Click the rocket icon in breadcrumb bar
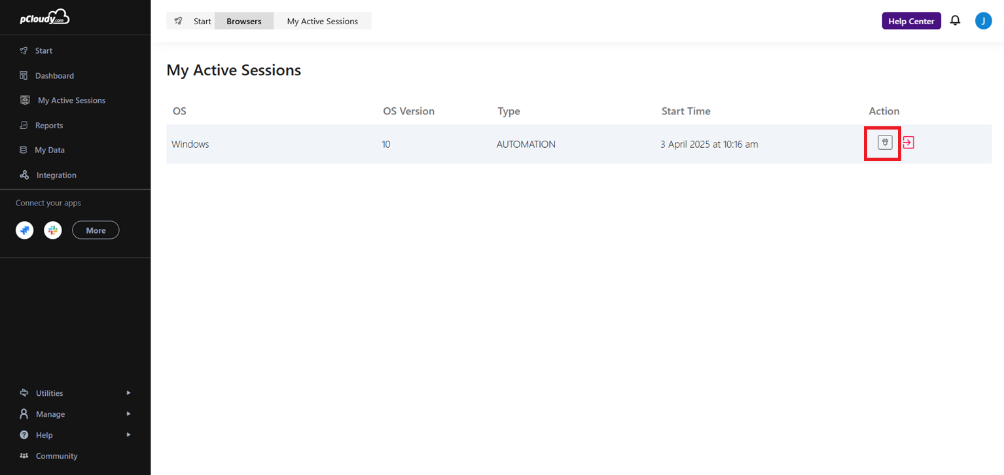 (178, 21)
